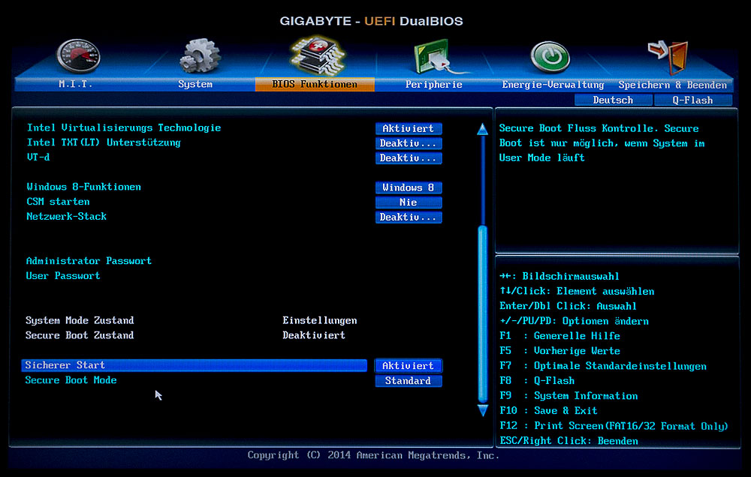Switch to System tab label

pos(195,84)
